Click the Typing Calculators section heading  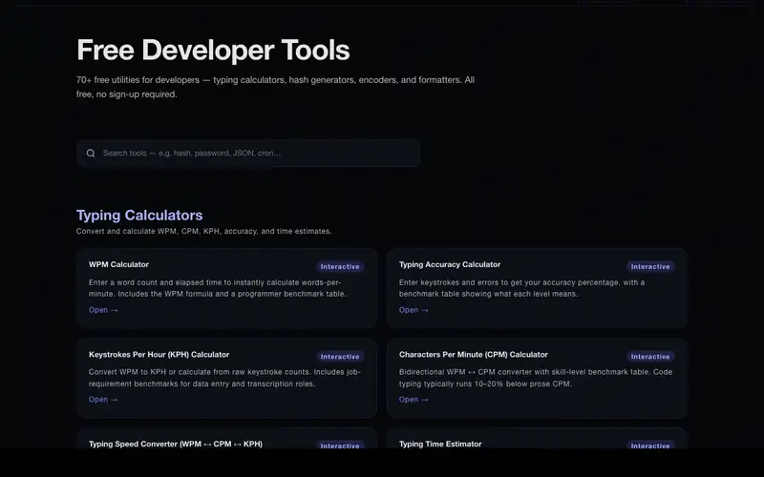pos(139,216)
